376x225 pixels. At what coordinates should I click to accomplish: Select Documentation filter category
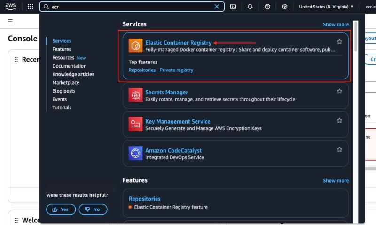pos(69,66)
